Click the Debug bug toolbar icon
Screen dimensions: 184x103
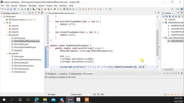coord(22,9)
